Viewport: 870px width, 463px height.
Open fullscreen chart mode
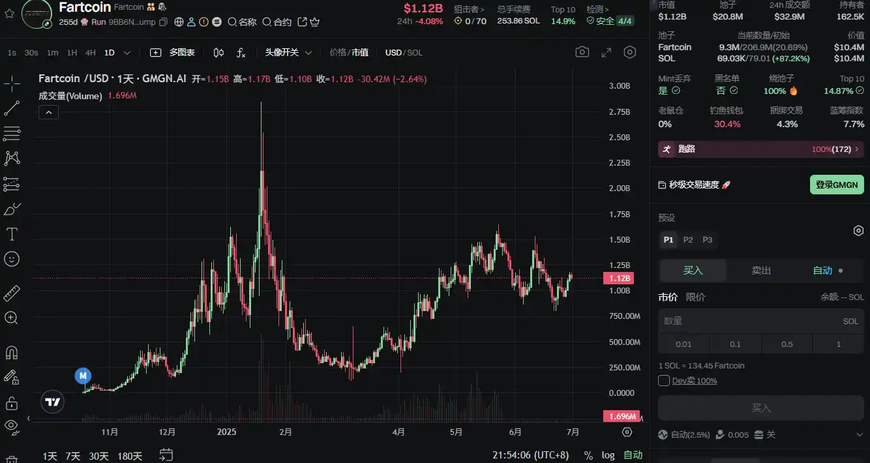click(606, 52)
